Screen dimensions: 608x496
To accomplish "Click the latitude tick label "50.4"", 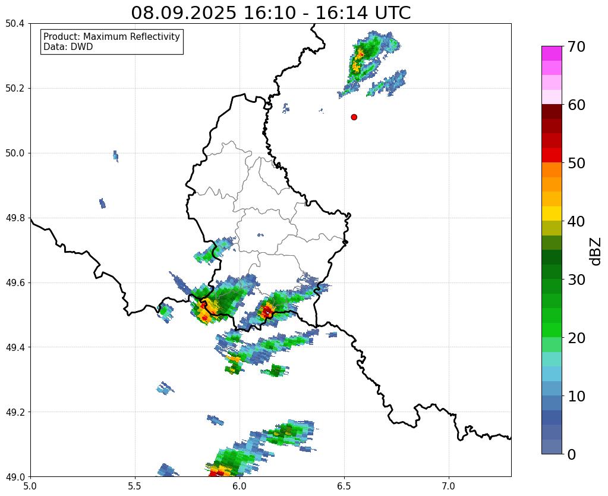I will [x=15, y=24].
